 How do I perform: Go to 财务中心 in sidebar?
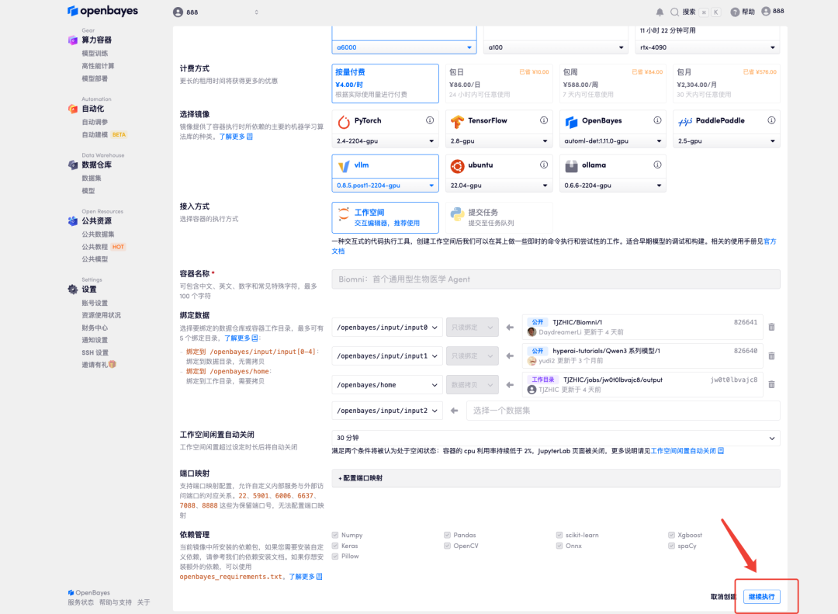[x=95, y=328]
